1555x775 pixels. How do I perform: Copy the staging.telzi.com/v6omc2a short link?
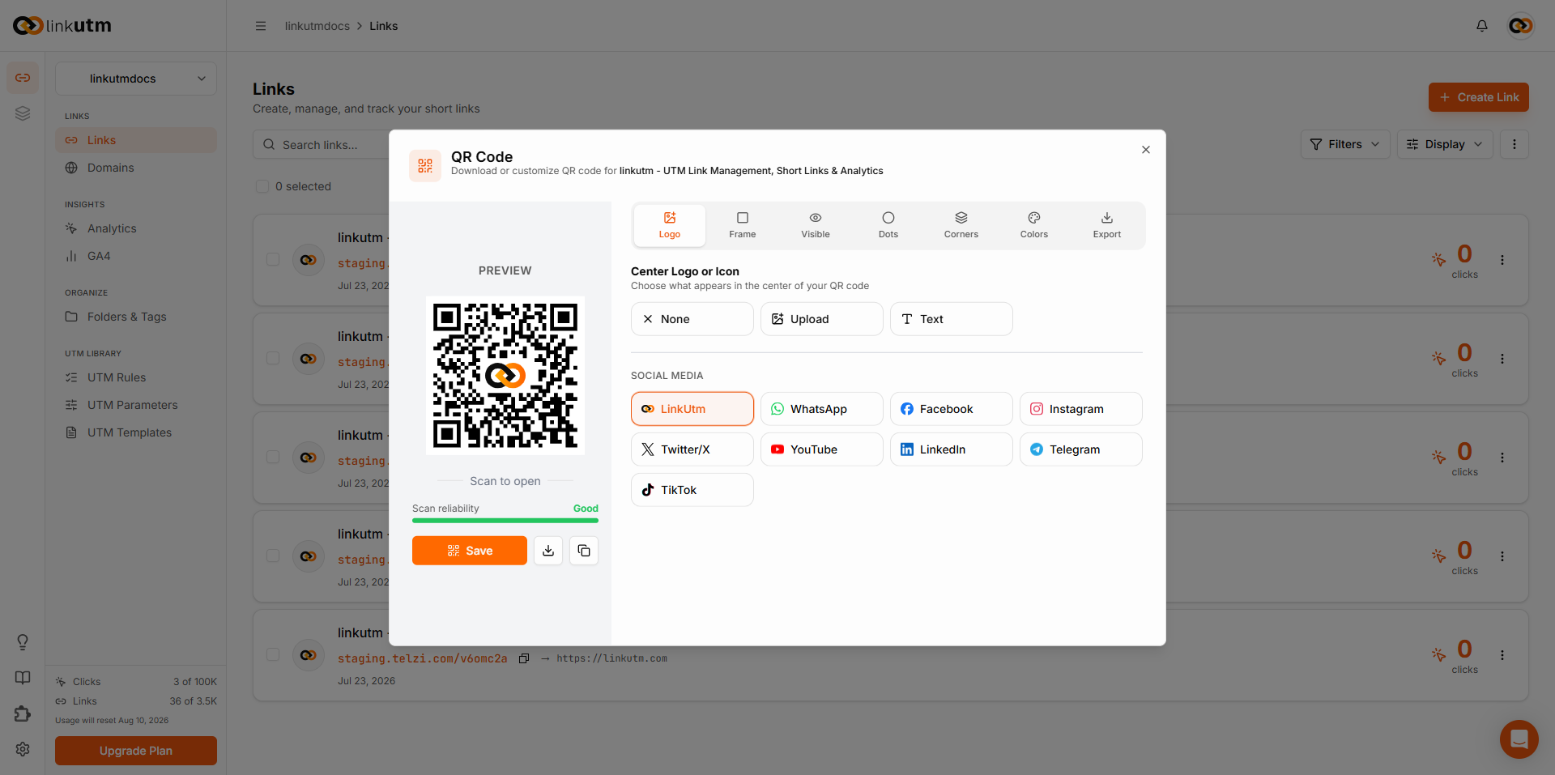[524, 658]
